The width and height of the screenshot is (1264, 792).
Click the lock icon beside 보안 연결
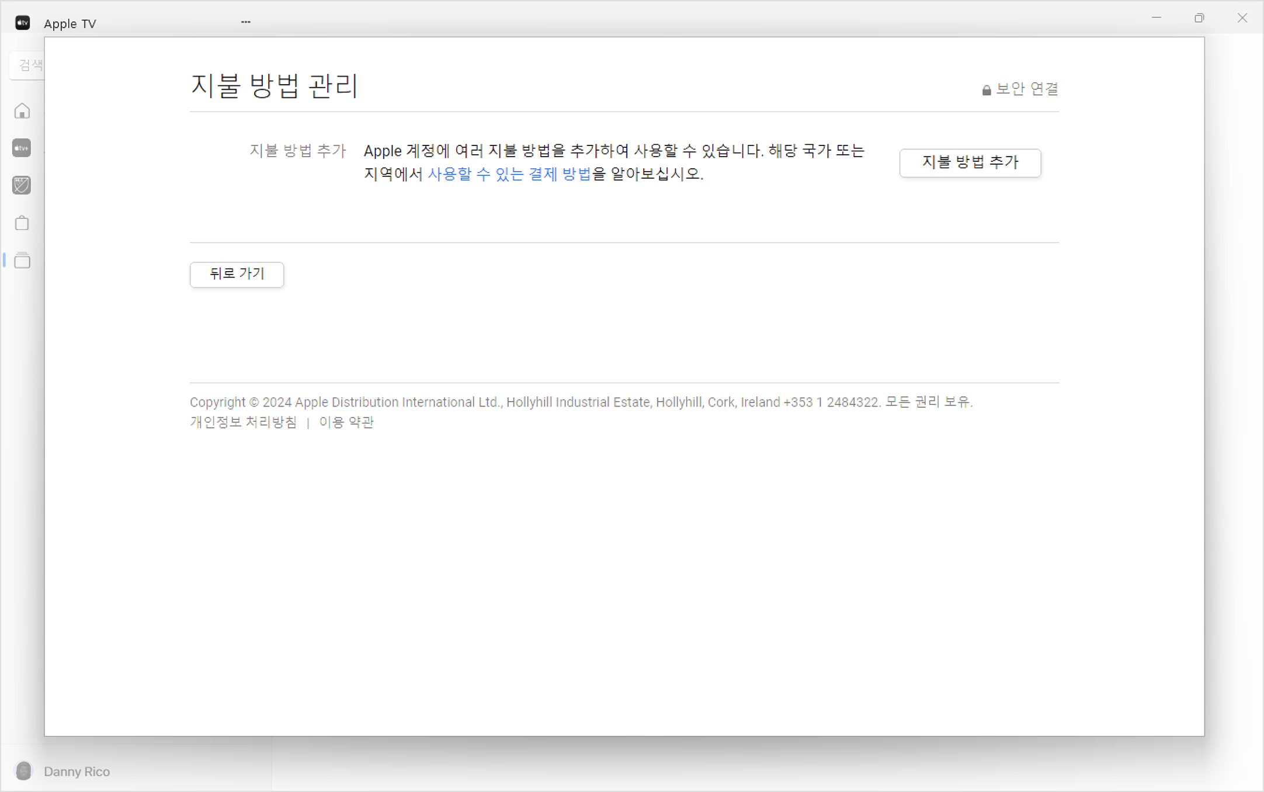[x=986, y=90]
